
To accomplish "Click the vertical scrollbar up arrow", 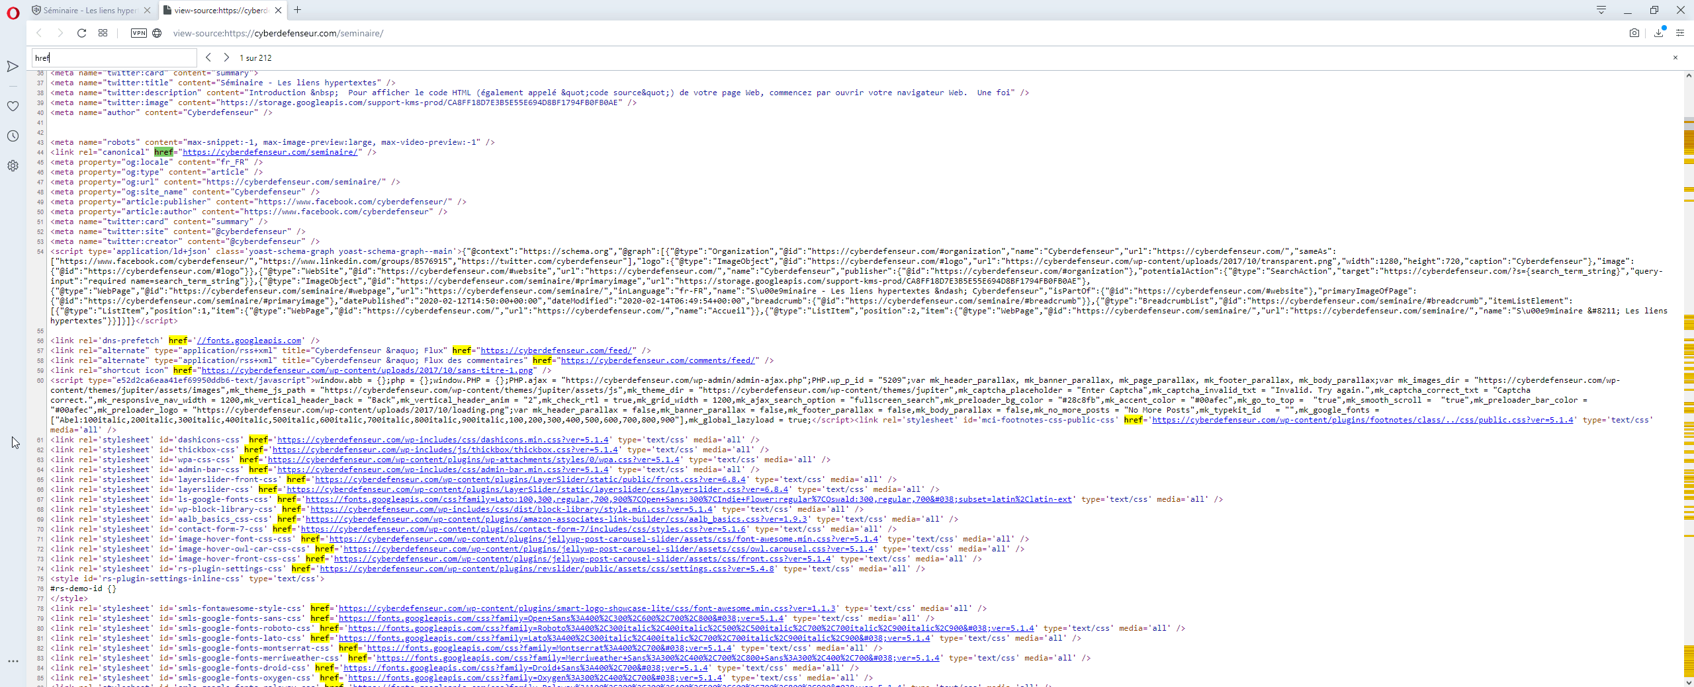I will (1688, 75).
